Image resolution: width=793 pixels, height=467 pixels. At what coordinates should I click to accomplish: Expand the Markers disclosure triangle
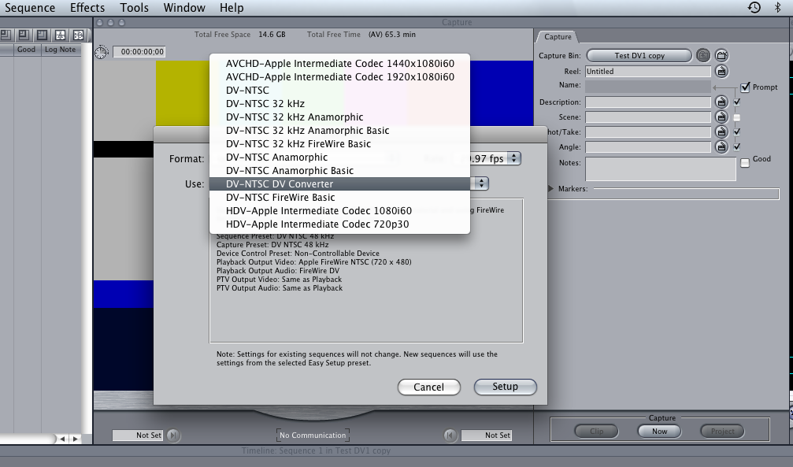click(550, 189)
